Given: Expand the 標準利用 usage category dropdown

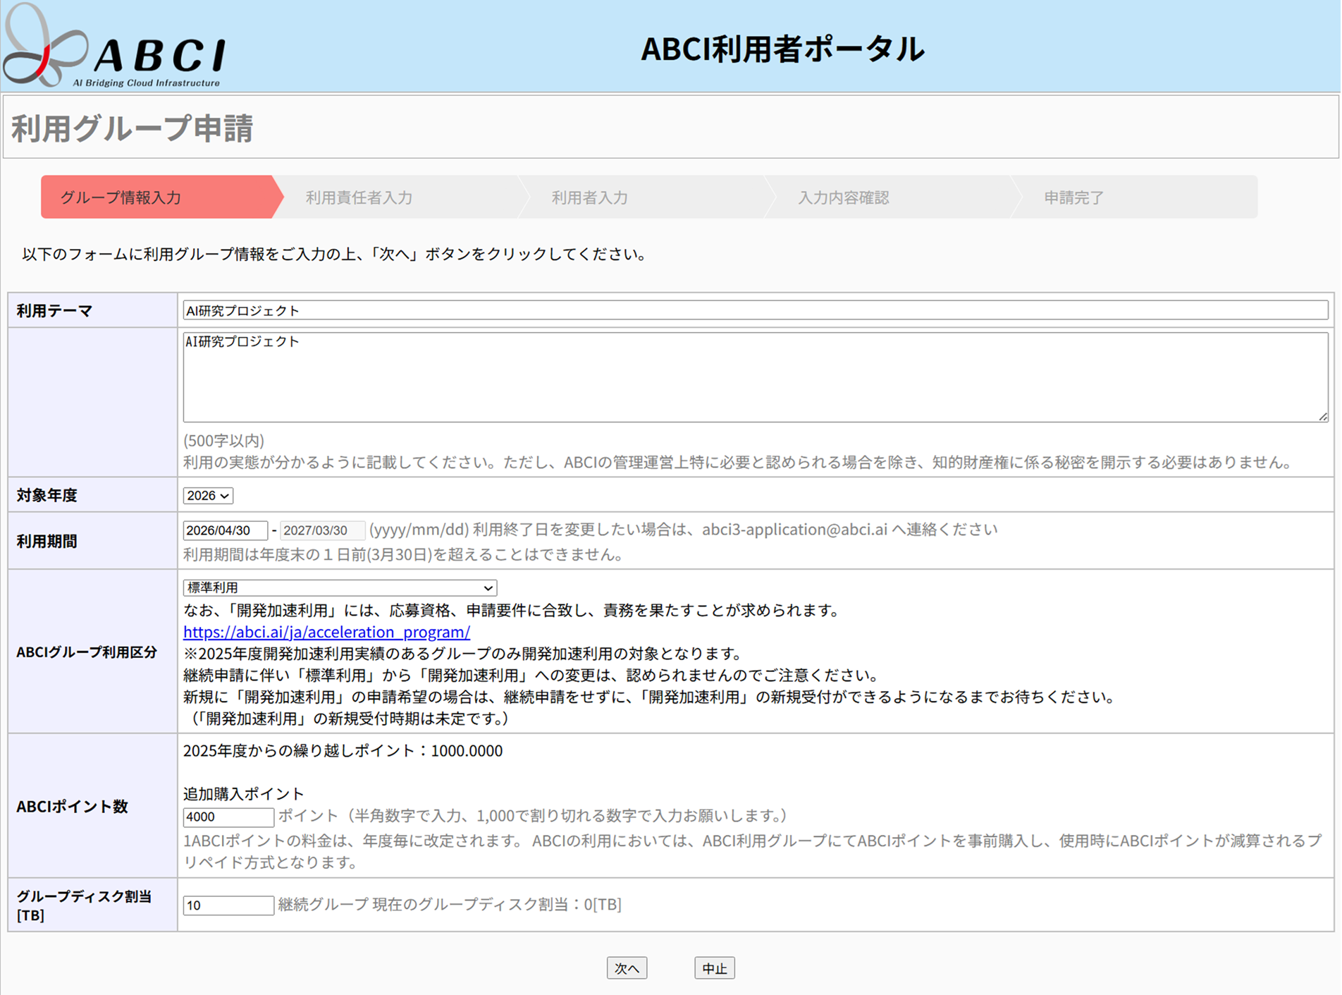Looking at the screenshot, I should (x=340, y=587).
